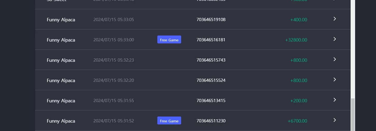Image resolution: width=376 pixels, height=131 pixels.
Task: Click transaction number 703646515743
Action: click(211, 60)
